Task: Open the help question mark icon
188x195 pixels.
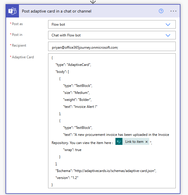Action: click(x=161, y=11)
